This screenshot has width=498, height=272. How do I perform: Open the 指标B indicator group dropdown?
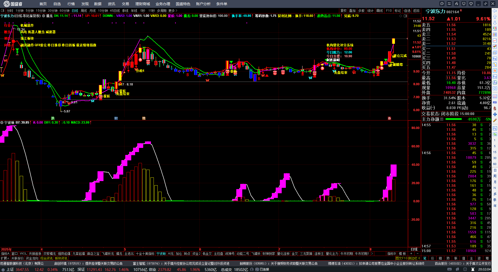[x=391, y=254]
